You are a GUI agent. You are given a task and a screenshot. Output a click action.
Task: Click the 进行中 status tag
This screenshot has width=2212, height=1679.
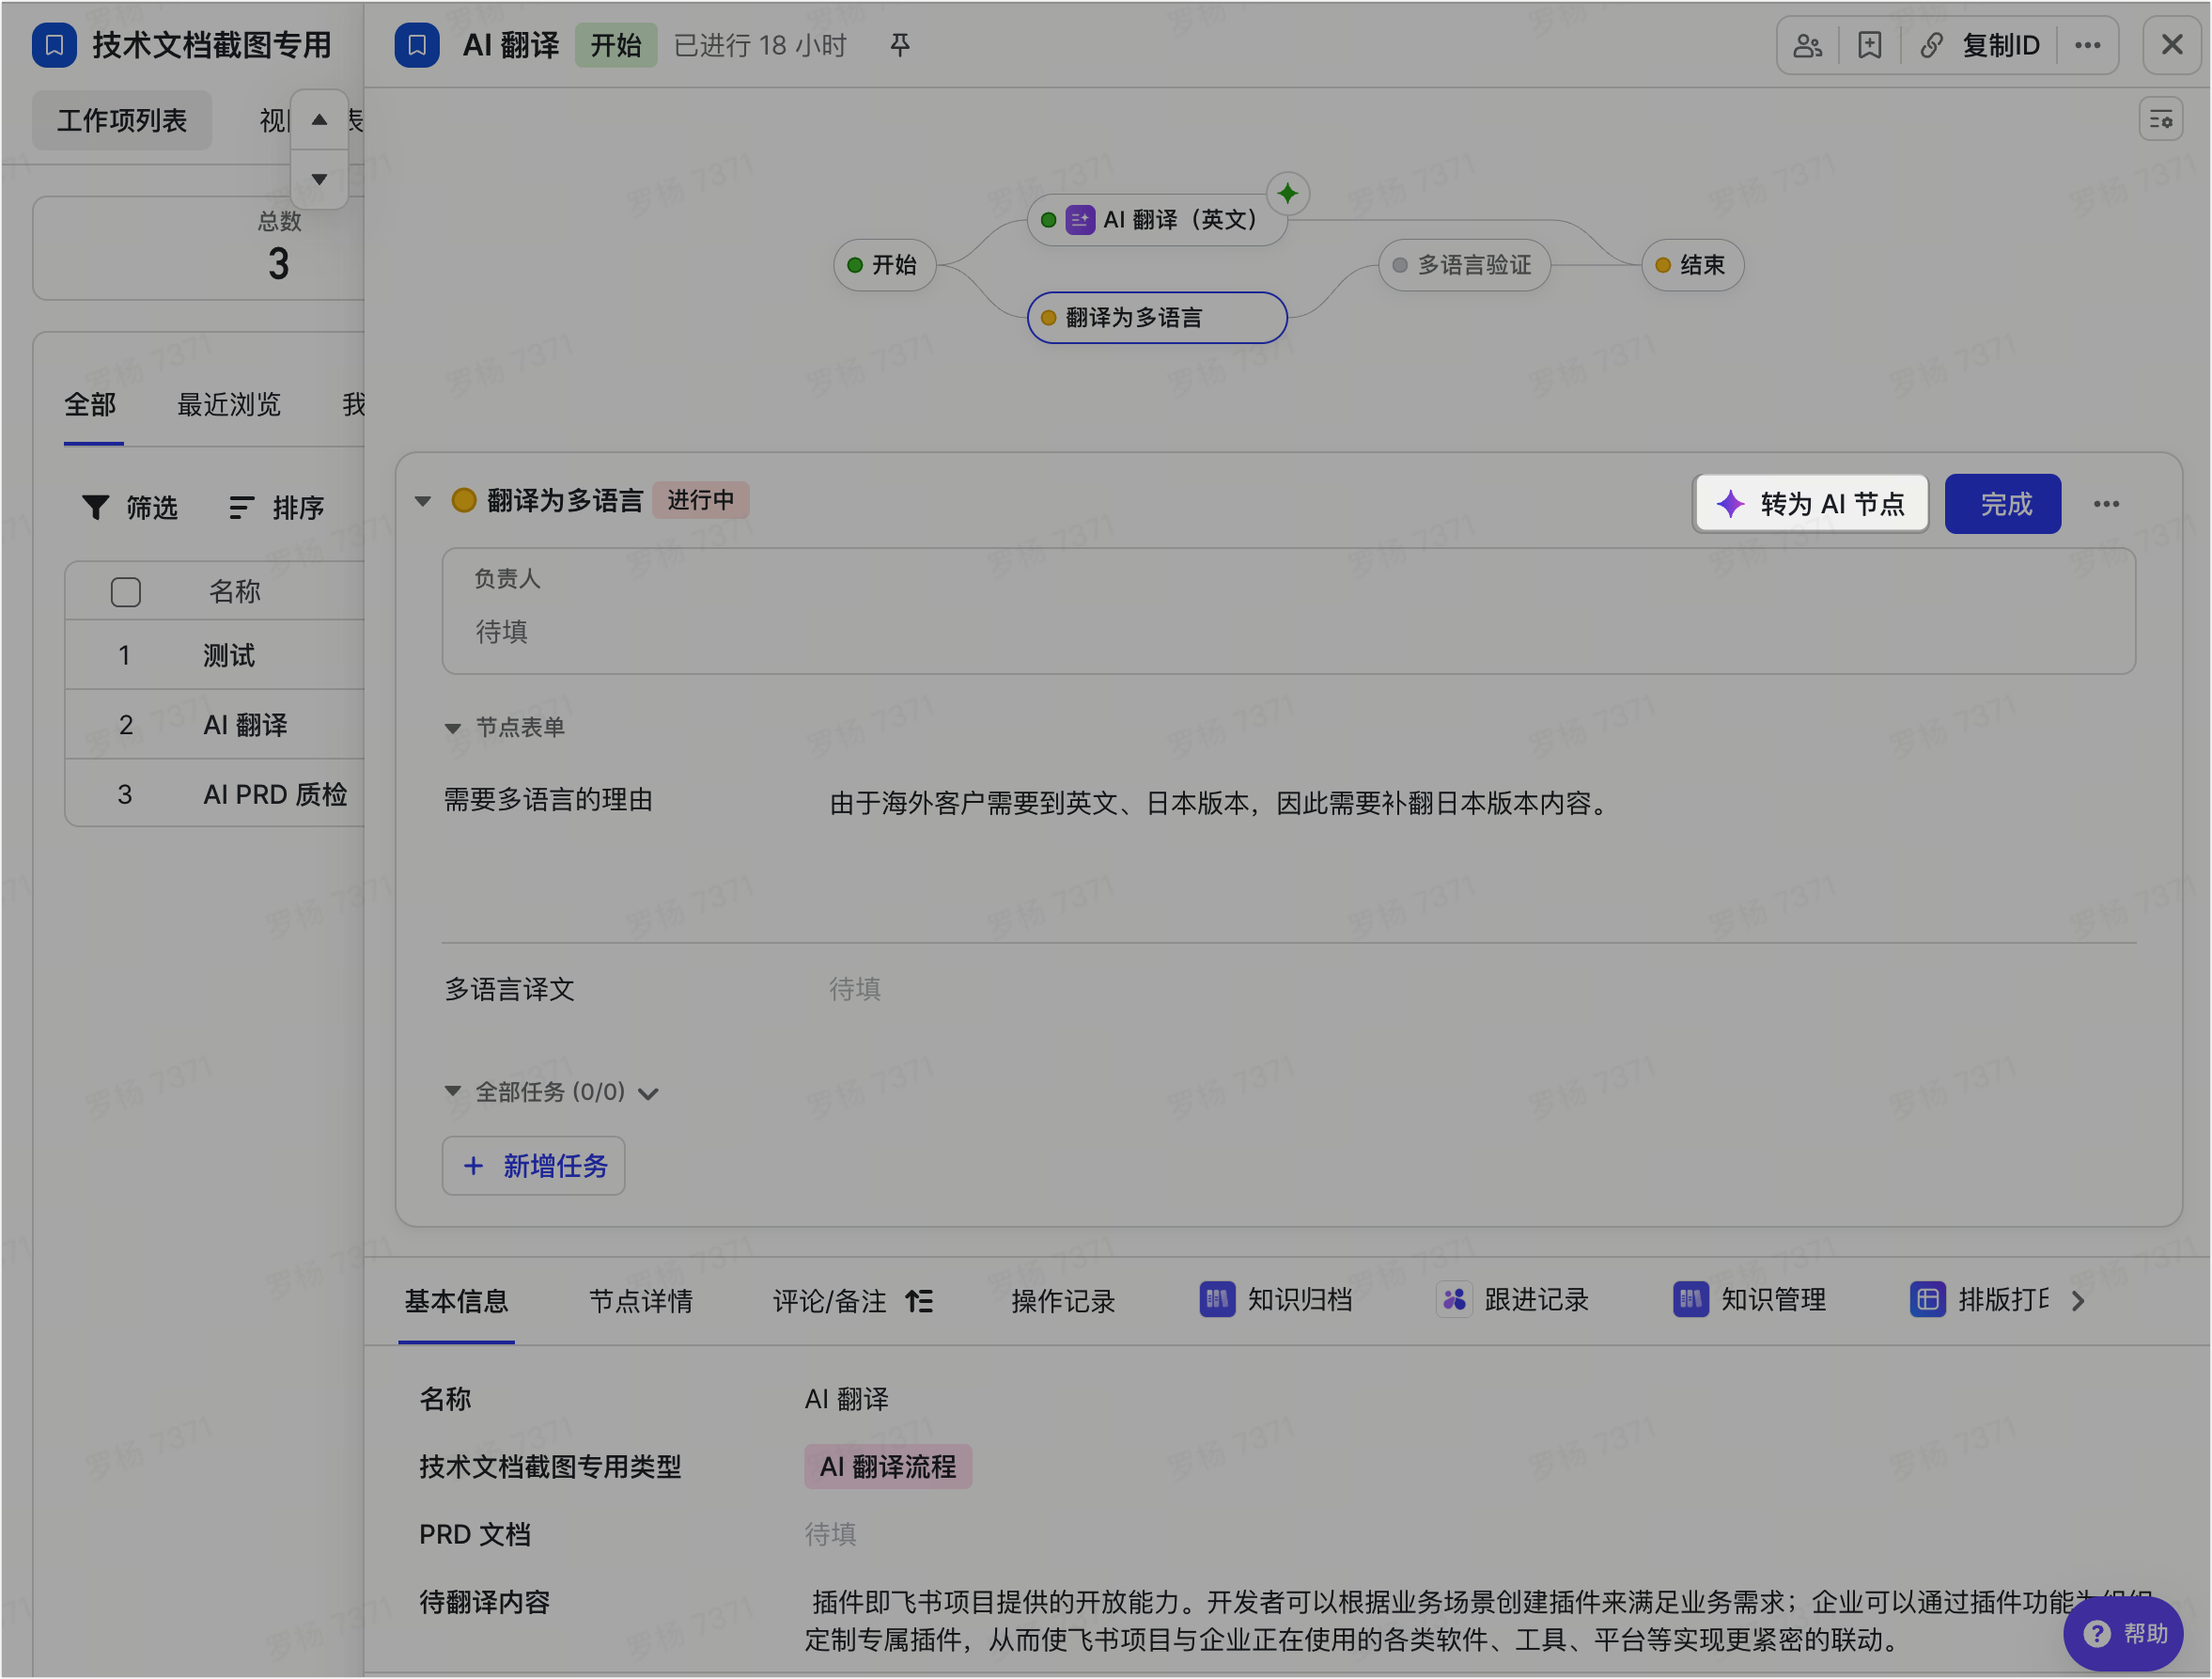click(x=700, y=500)
